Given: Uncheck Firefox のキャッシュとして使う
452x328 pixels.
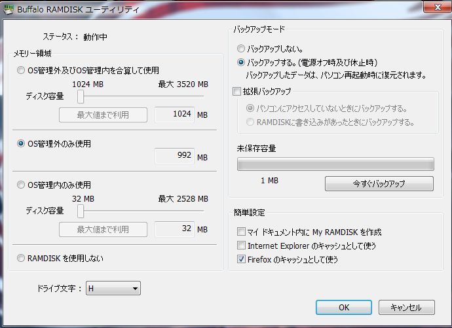Looking at the screenshot, I should pos(241,259).
